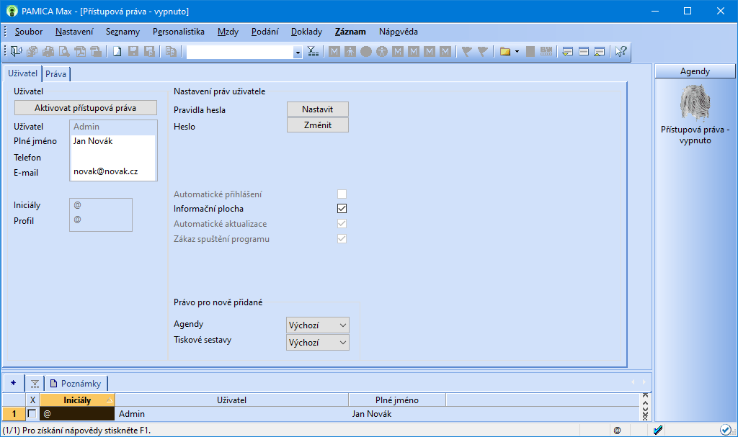Viewport: 738px width, 437px height.
Task: Open the toolbar combo box dropdown arrow
Action: click(298, 53)
